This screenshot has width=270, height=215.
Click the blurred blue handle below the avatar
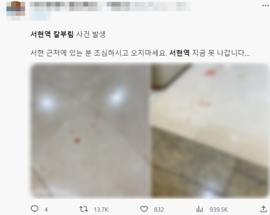coord(40,16)
